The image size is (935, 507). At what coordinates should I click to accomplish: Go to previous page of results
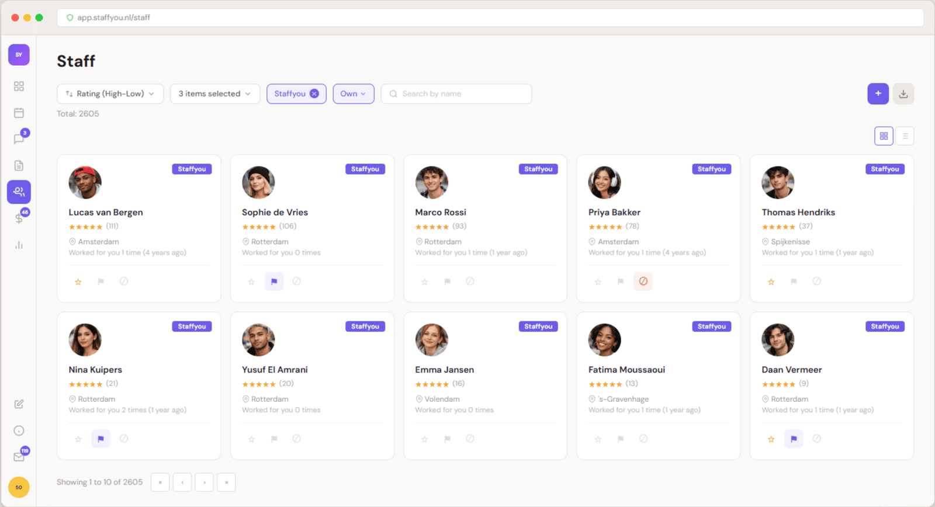[182, 482]
